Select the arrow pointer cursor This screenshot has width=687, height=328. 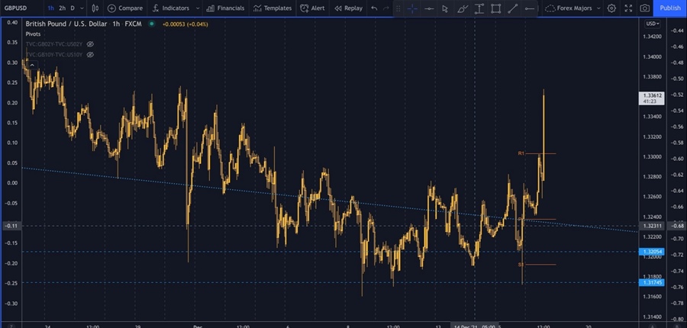point(445,8)
